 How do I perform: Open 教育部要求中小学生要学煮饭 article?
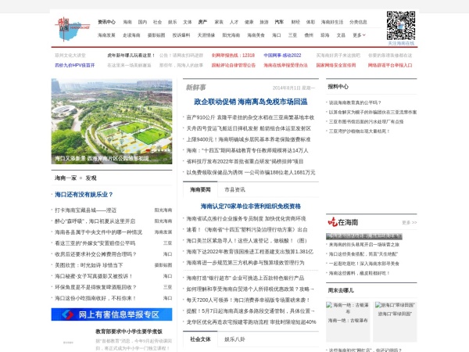click(129, 332)
